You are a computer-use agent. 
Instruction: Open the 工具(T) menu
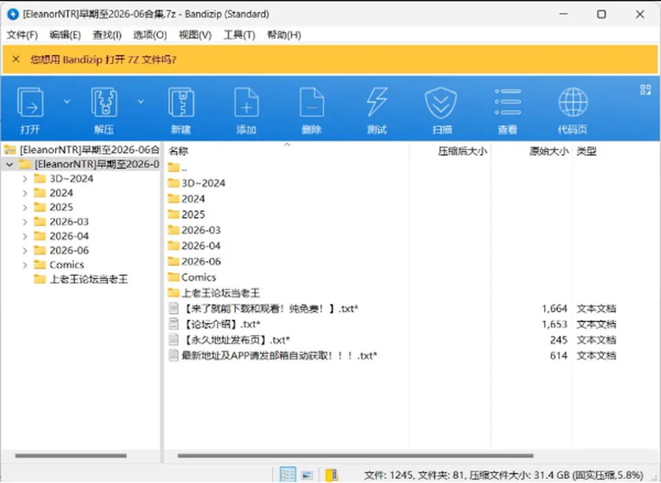[x=239, y=35]
